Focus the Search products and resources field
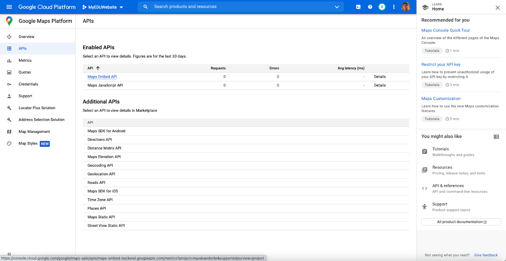Image resolution: width=506 pixels, height=261 pixels. tap(240, 7)
